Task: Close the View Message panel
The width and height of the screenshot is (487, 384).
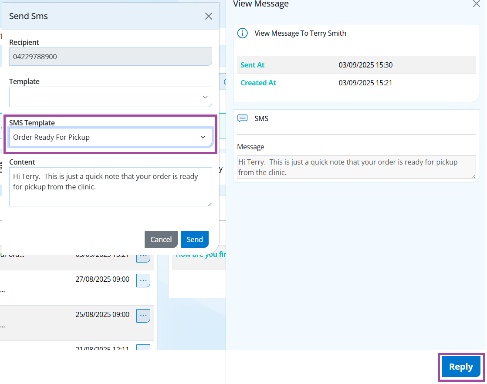Action: (x=476, y=4)
